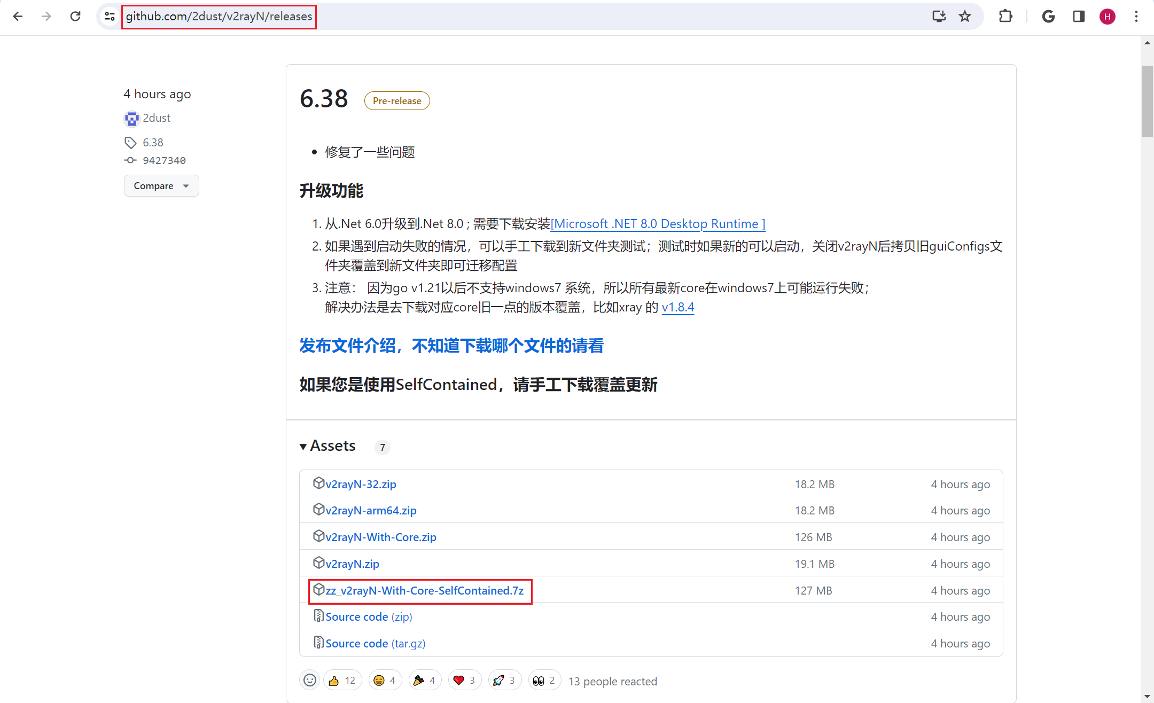Go forward in browser history
The image size is (1154, 703).
pos(46,17)
